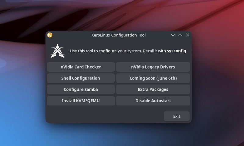244x146 pixels.
Task: Open Extra Packages
Action: (153, 89)
